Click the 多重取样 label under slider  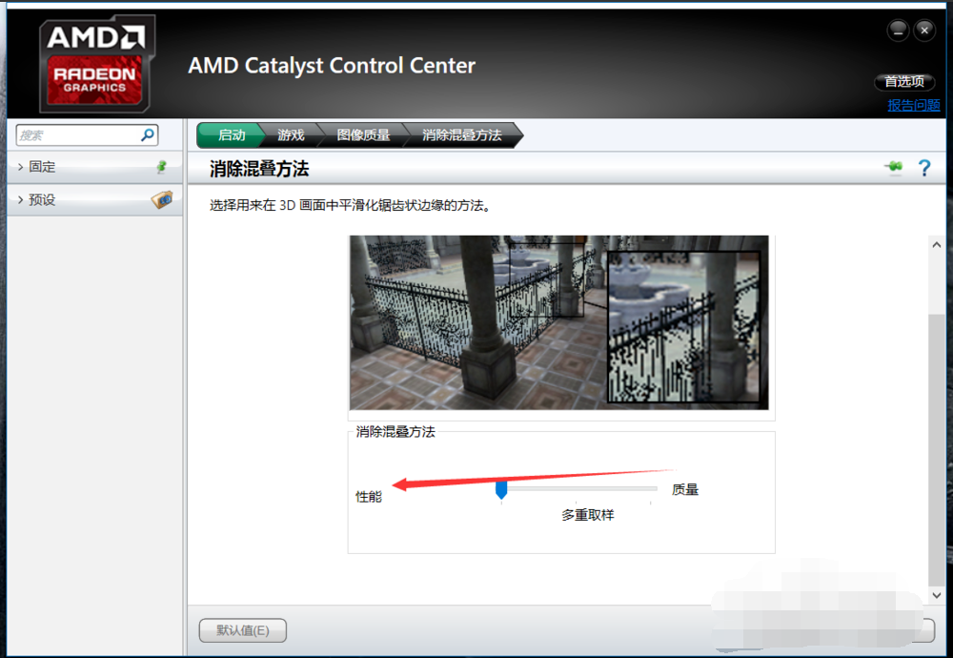(588, 515)
